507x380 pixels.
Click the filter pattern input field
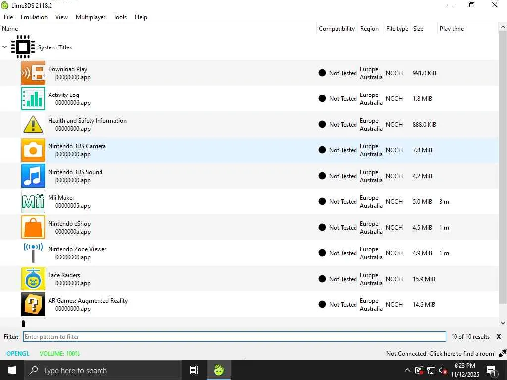click(234, 336)
